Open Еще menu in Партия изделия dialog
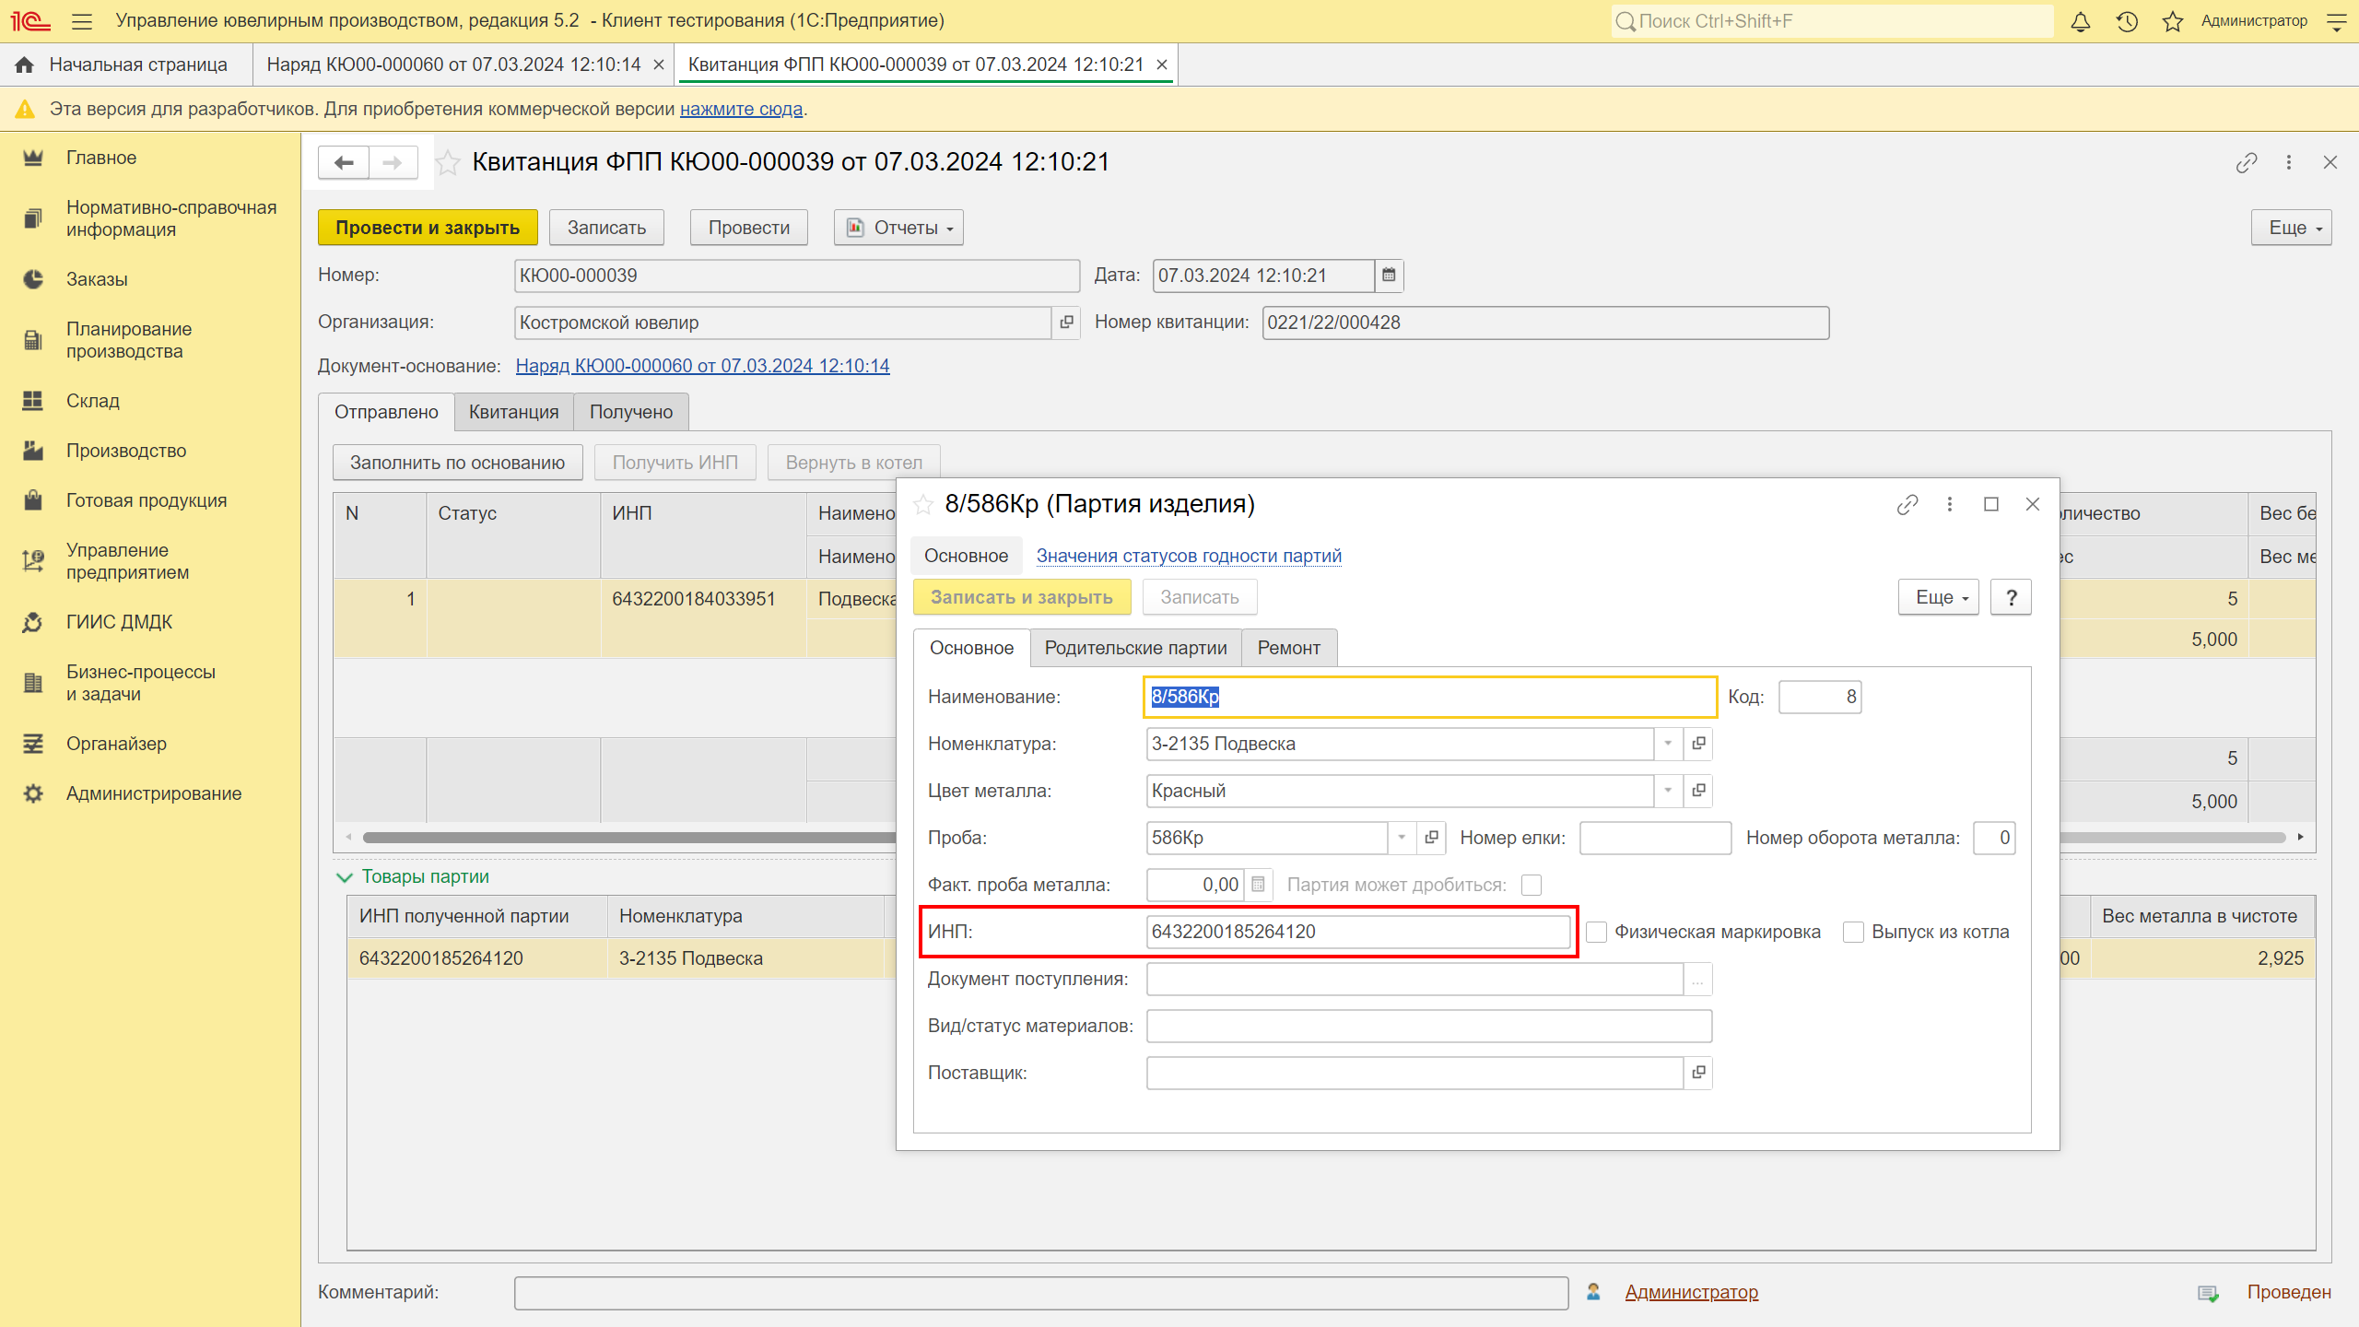Screen dimensions: 2359x1327 [x=1938, y=597]
